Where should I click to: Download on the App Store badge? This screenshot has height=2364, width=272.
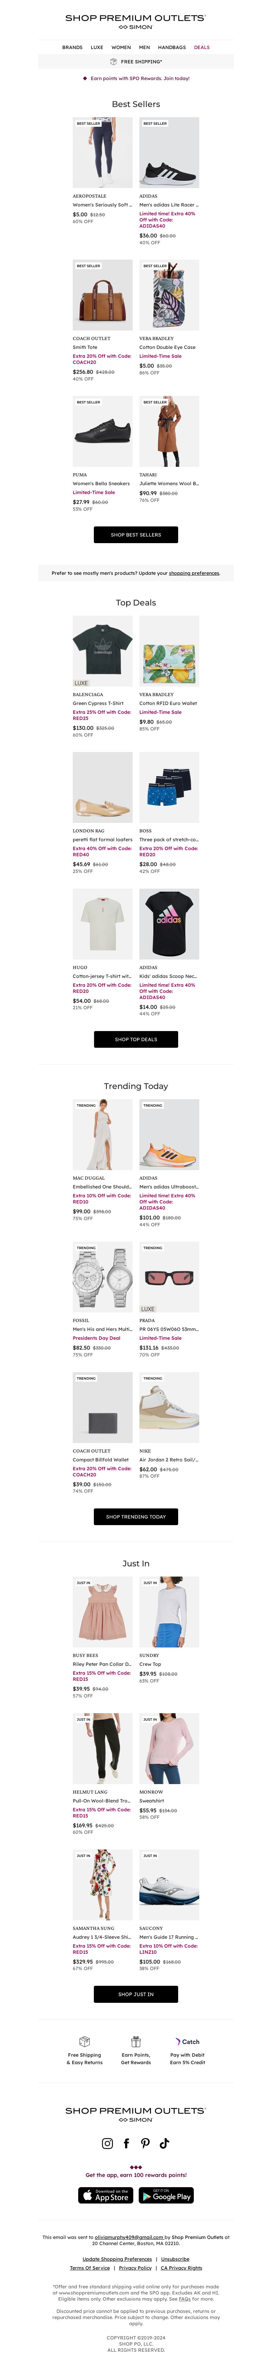coord(105,2195)
